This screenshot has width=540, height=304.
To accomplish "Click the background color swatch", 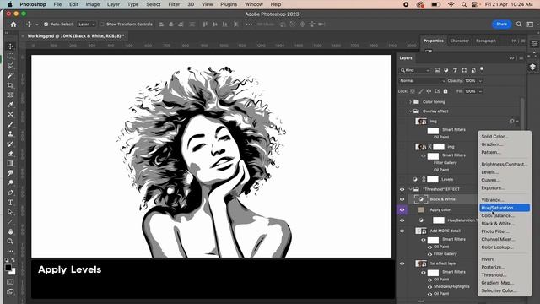I will (13, 272).
